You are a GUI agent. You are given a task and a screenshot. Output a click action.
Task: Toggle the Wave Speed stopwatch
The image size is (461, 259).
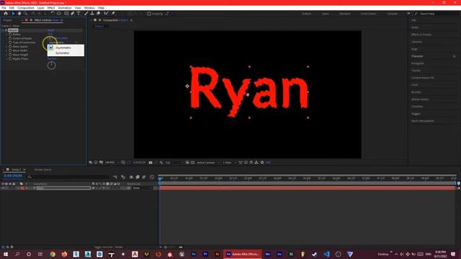pos(10,47)
